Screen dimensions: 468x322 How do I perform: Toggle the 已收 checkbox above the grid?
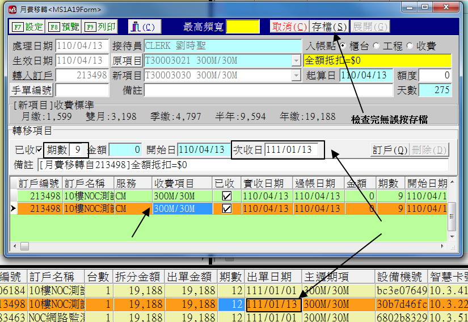tap(39, 150)
